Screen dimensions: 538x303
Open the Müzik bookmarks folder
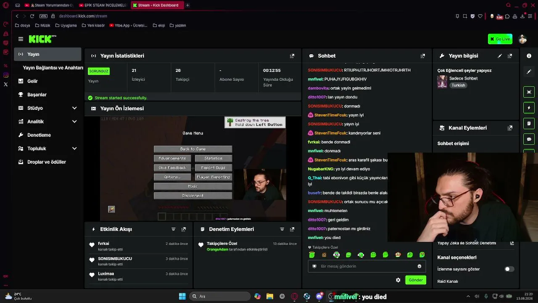[x=42, y=26]
